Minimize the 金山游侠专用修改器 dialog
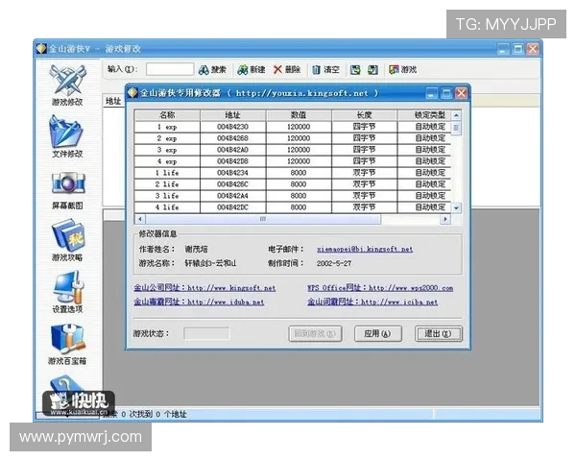This screenshot has height=461, width=576. point(432,93)
